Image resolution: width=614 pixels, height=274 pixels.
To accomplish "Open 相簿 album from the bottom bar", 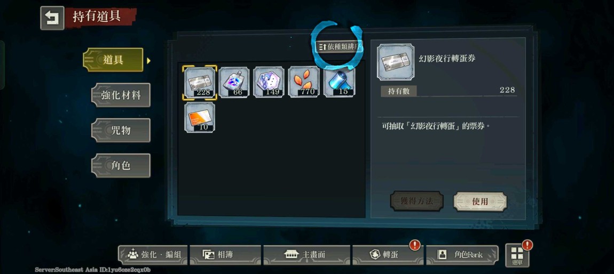I will coord(225,255).
